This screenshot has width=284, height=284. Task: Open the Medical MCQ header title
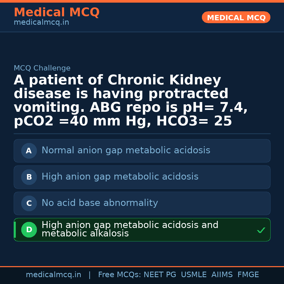pos(57,12)
